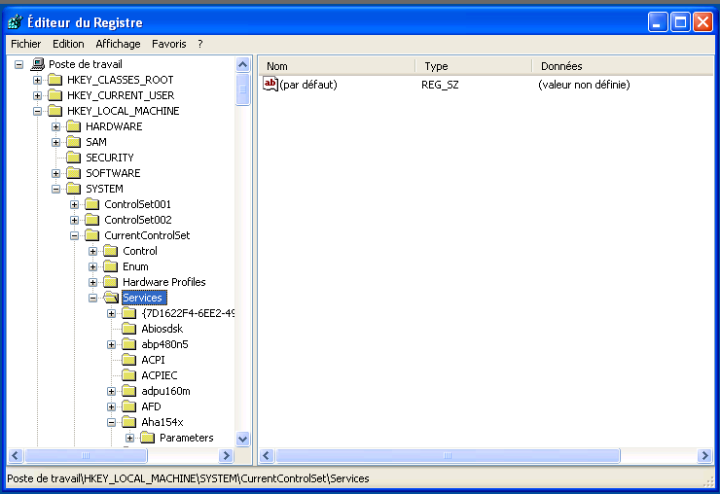Click the SECURITY folder icon
Image resolution: width=720 pixels, height=494 pixels.
click(x=74, y=158)
